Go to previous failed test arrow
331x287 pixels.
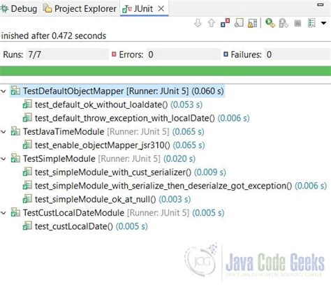(x=212, y=23)
